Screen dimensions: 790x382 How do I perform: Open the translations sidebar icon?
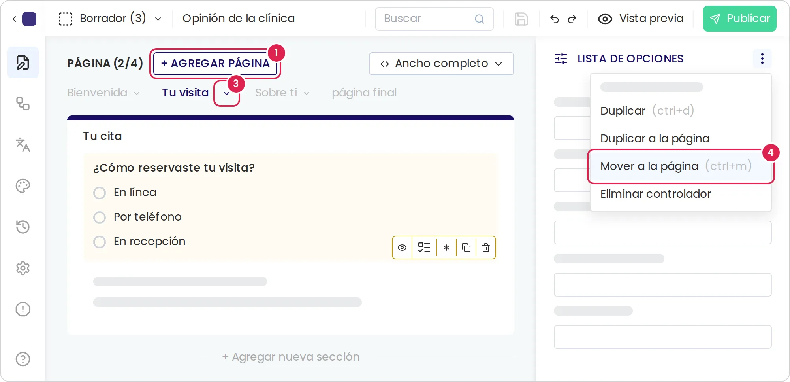[23, 145]
